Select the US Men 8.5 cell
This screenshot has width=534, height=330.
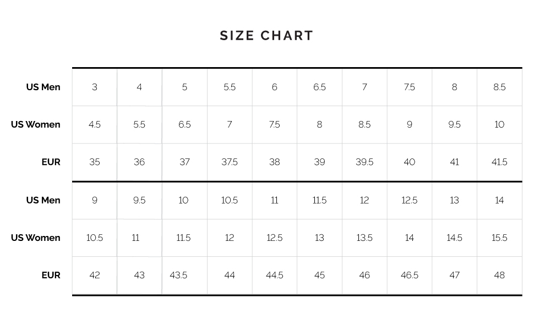499,87
